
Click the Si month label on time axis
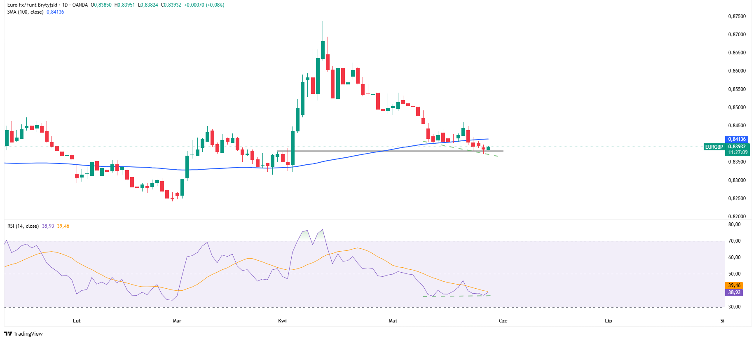coord(722,321)
